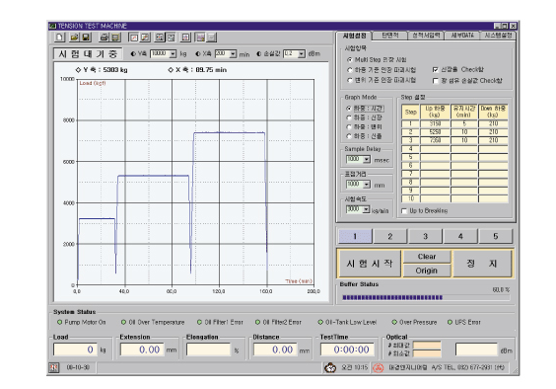
Task: Click the Over Pressure indicator lamp
Action: tap(394, 322)
